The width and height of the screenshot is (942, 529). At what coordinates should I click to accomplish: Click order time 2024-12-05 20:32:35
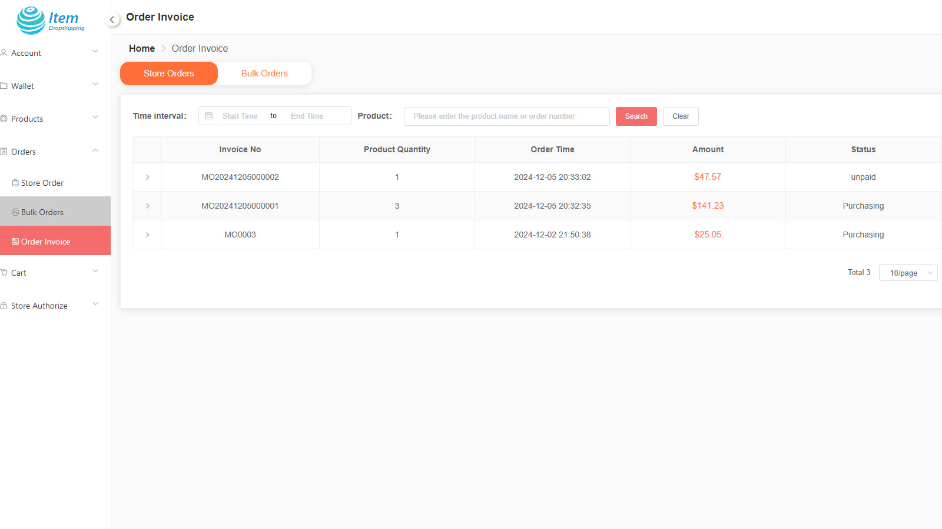tap(552, 206)
